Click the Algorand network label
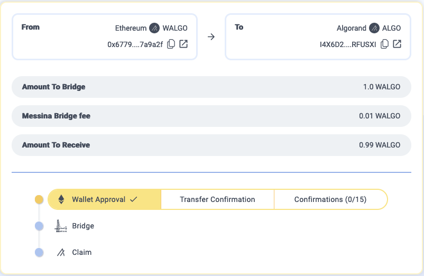The height and width of the screenshot is (276, 424). coord(352,28)
